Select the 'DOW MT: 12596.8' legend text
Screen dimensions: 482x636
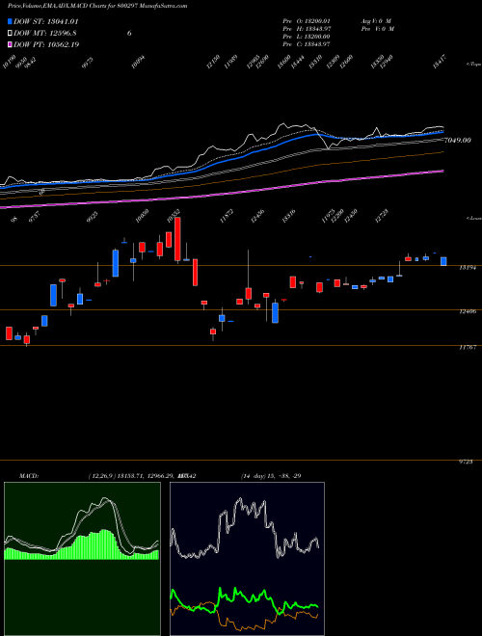[x=45, y=34]
